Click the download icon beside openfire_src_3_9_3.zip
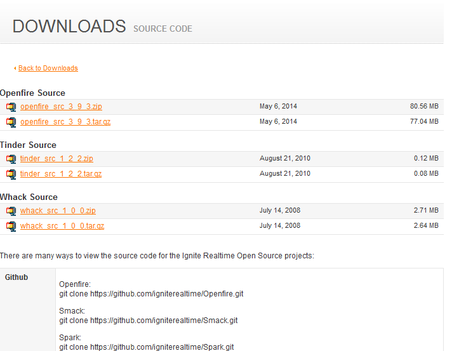Screen dimensions: 466x351 [x=11, y=107]
